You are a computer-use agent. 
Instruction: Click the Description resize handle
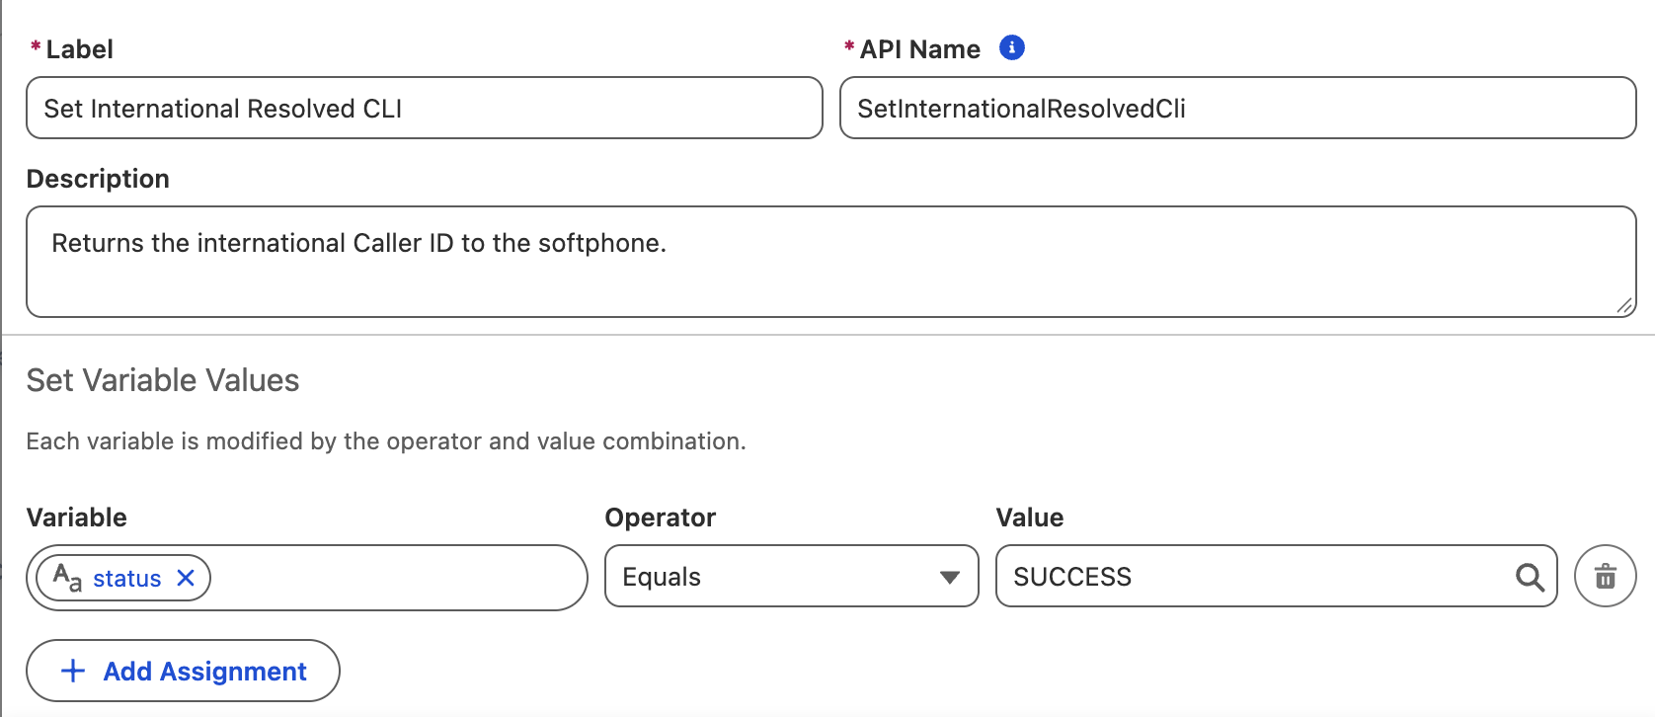pos(1624,306)
